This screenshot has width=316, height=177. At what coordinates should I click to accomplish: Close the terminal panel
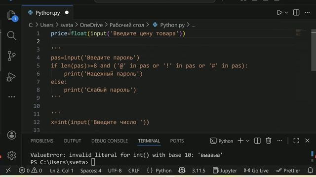click(307, 141)
